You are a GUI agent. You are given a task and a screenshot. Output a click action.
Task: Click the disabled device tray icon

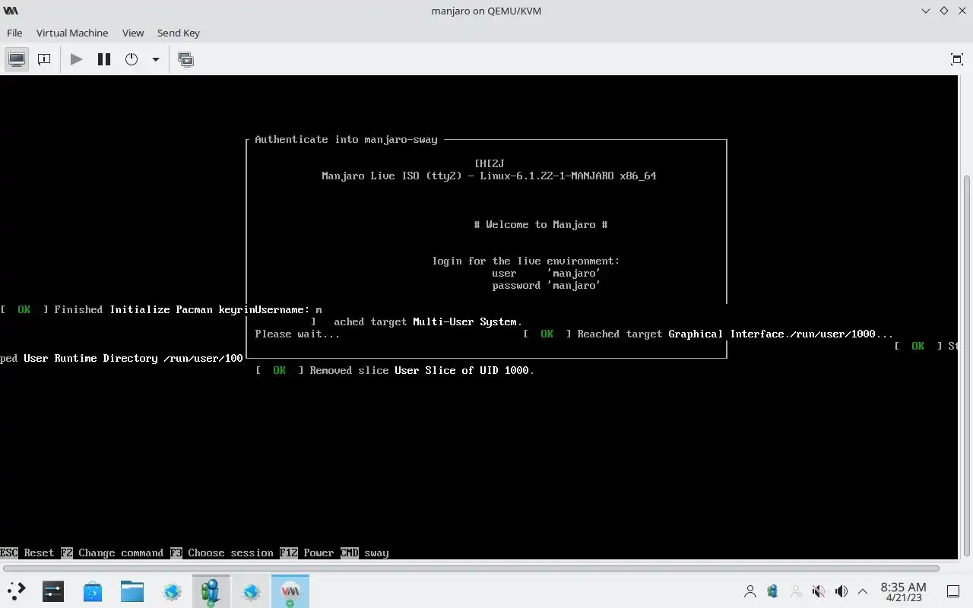(796, 591)
